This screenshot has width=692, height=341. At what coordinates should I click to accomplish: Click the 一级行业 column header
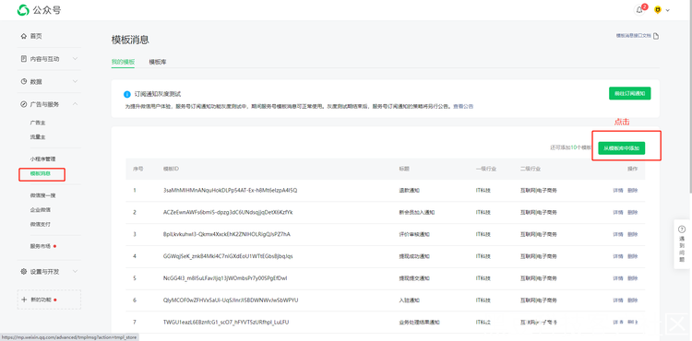pos(486,169)
